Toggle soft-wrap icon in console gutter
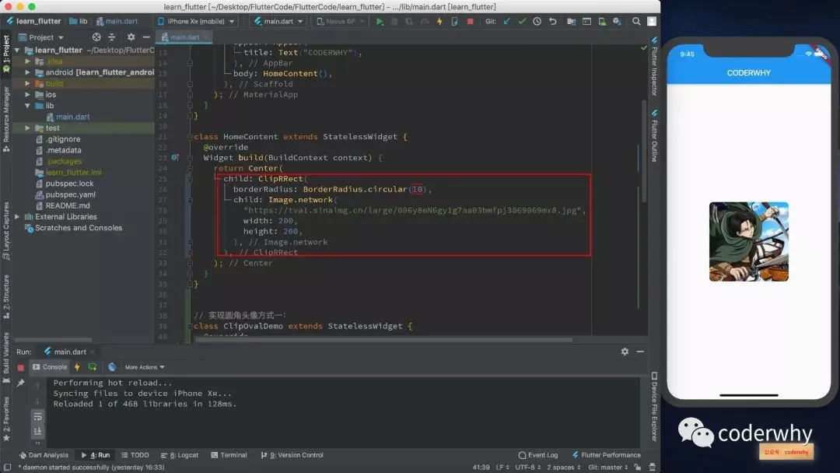The height and width of the screenshot is (473, 840). (x=37, y=416)
